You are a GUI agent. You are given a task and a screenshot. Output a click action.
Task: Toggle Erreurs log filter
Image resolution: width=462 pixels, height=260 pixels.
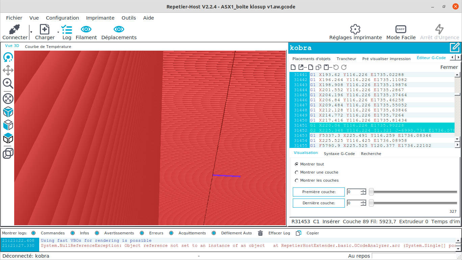[x=142, y=233]
